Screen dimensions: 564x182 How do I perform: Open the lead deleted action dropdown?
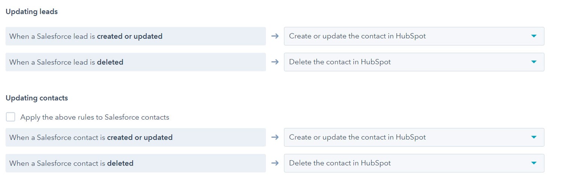tap(414, 62)
